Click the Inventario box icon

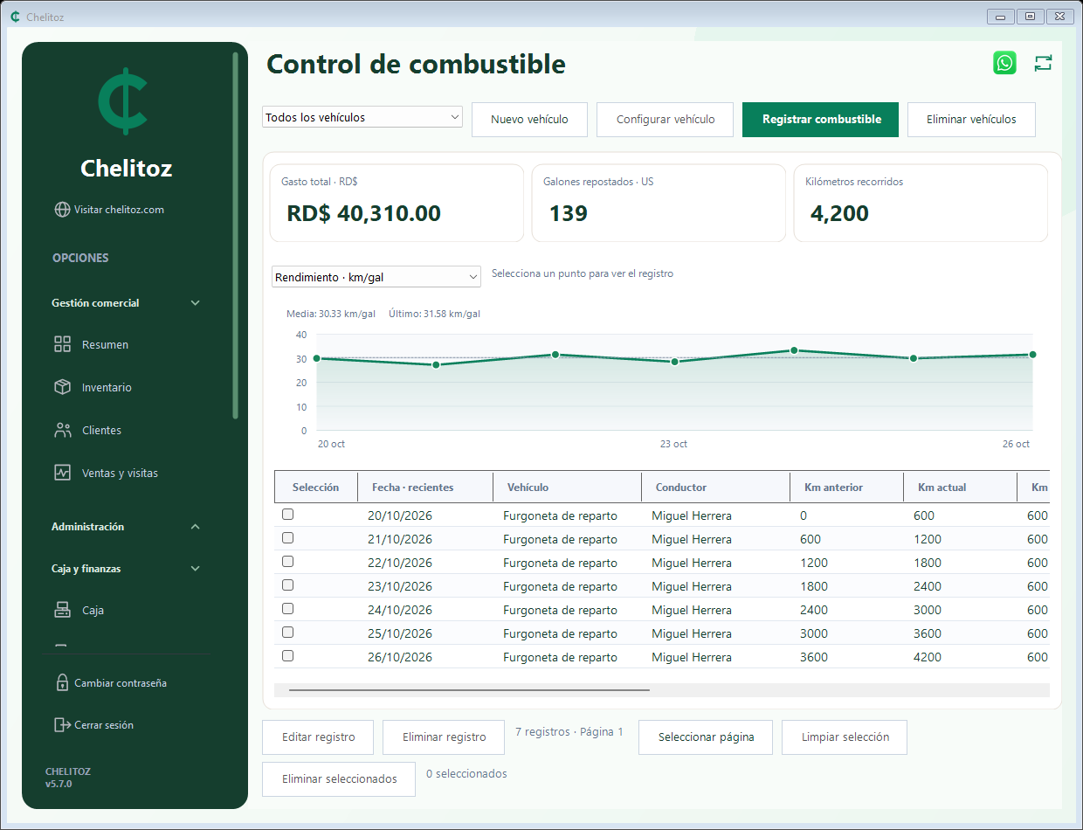click(x=62, y=387)
